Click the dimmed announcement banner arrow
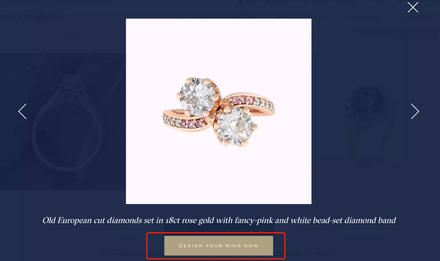440x261 pixels. click(x=110, y=1)
